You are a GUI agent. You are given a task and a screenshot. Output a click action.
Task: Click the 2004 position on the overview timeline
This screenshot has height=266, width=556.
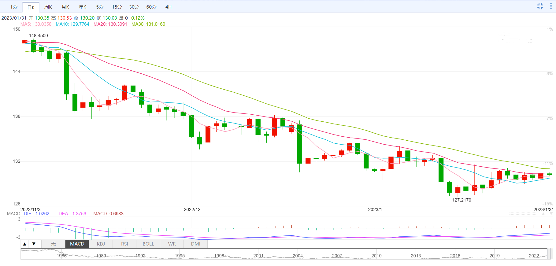pos(298,256)
